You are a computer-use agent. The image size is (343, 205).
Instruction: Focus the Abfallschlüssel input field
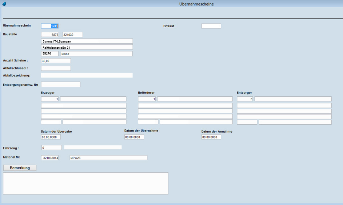tap(56, 68)
